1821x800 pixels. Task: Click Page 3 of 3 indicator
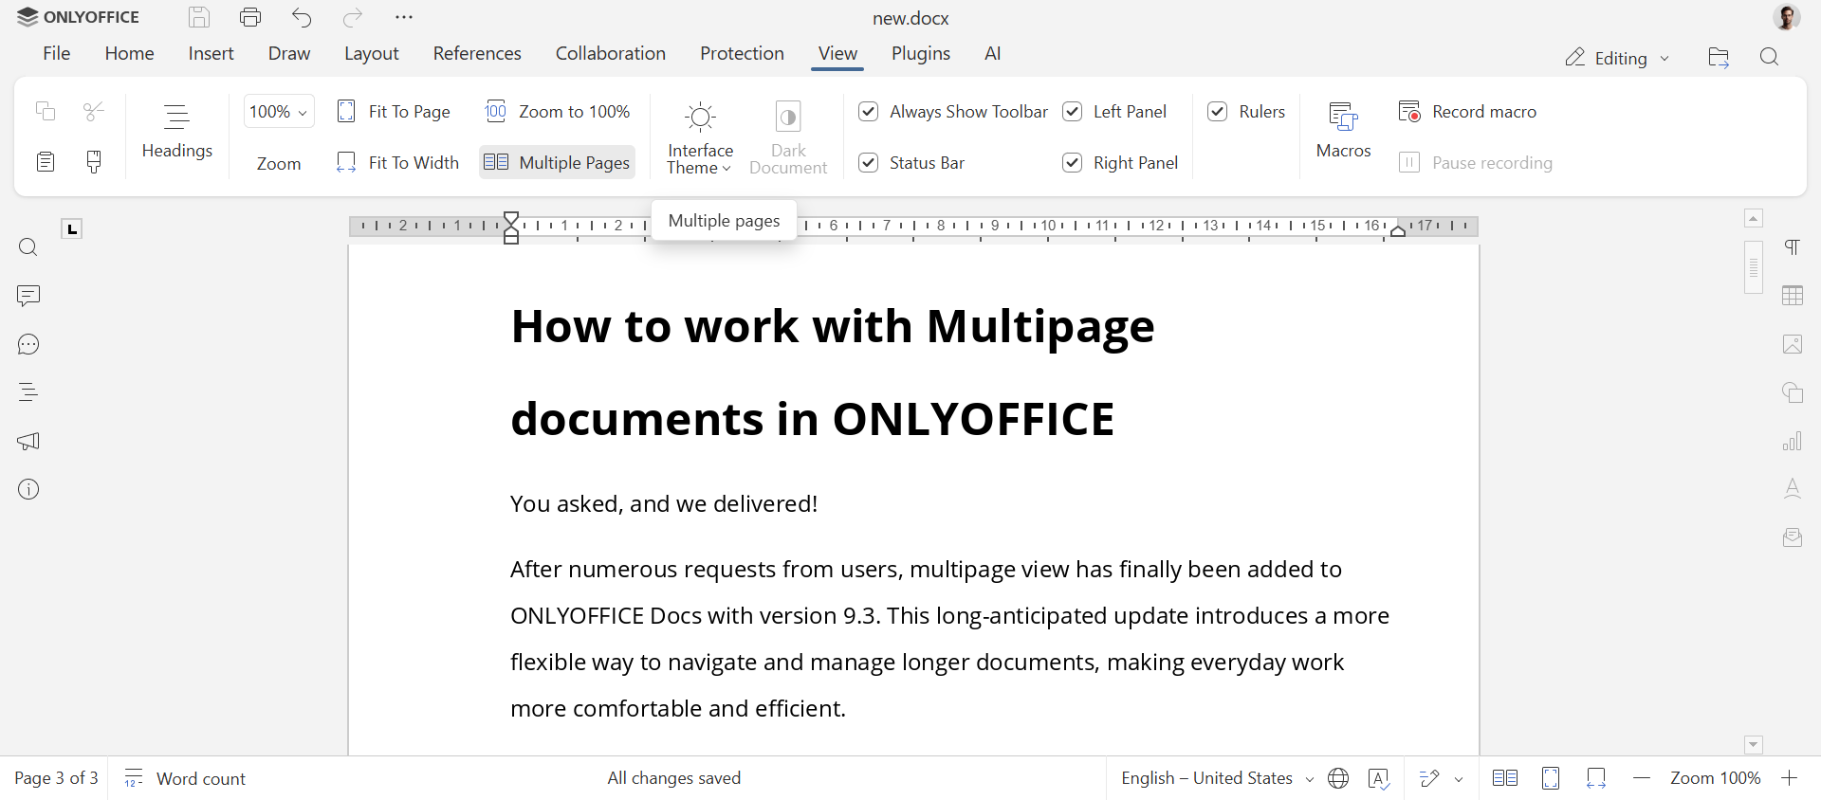pos(56,778)
